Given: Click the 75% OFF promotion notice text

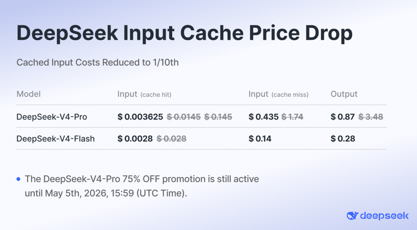Looking at the screenshot, I should tap(142, 186).
